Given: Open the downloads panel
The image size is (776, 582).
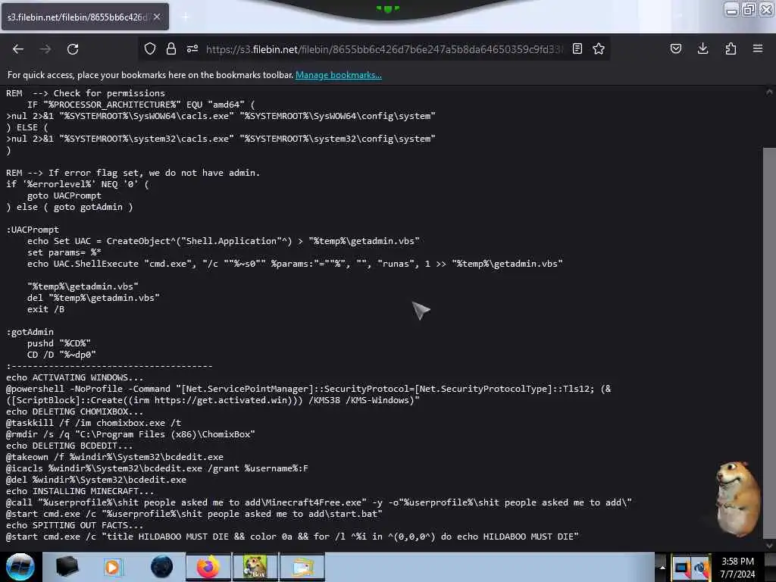Looking at the screenshot, I should point(702,48).
